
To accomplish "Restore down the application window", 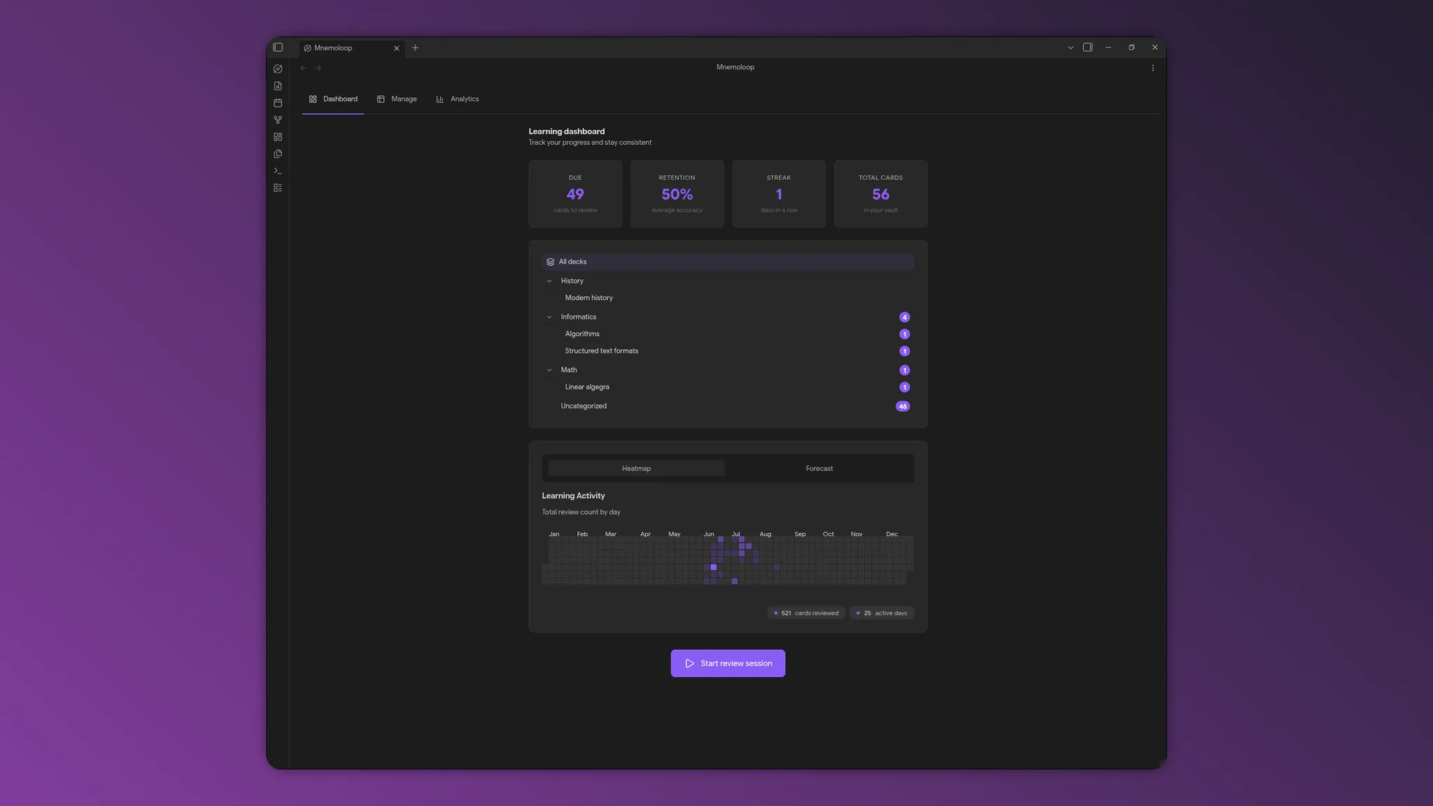I will [x=1131, y=48].
